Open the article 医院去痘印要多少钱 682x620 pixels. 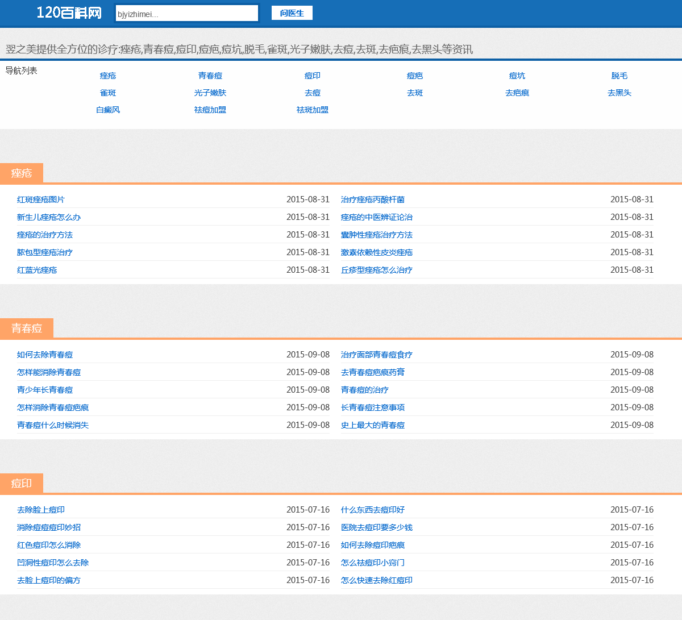pyautogui.click(x=377, y=527)
